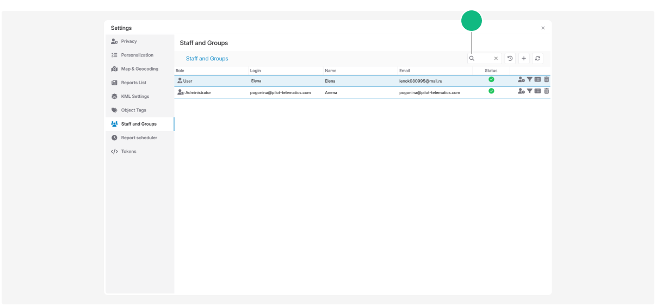
Task: Open the Privacy settings section
Action: pos(129,41)
